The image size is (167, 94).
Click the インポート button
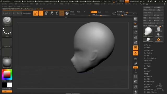click(x=148, y=15)
